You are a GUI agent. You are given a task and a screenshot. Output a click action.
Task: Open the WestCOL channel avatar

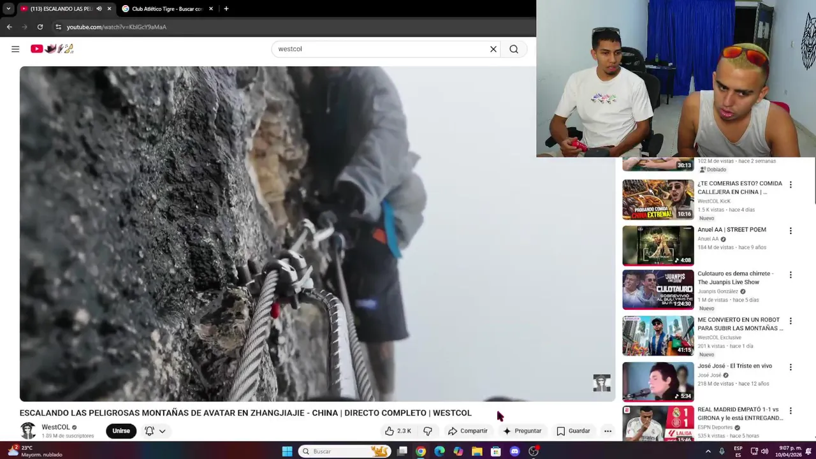[28, 431]
